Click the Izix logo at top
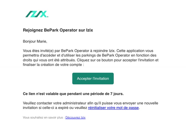The width and height of the screenshot is (186, 125). click(x=36, y=14)
